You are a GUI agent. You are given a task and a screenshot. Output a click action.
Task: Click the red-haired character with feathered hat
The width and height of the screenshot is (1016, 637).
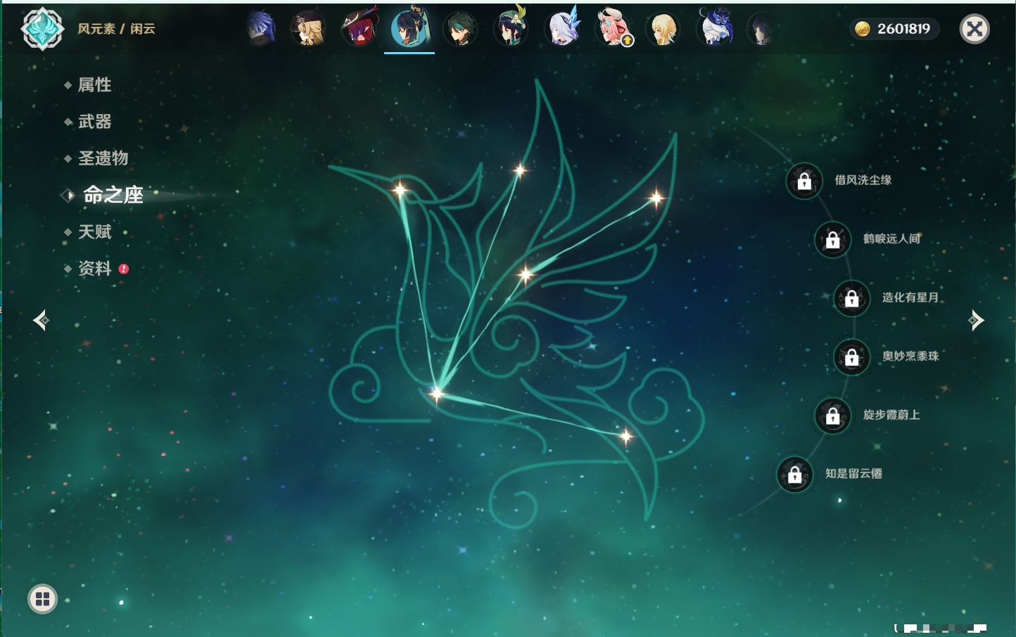coord(360,29)
